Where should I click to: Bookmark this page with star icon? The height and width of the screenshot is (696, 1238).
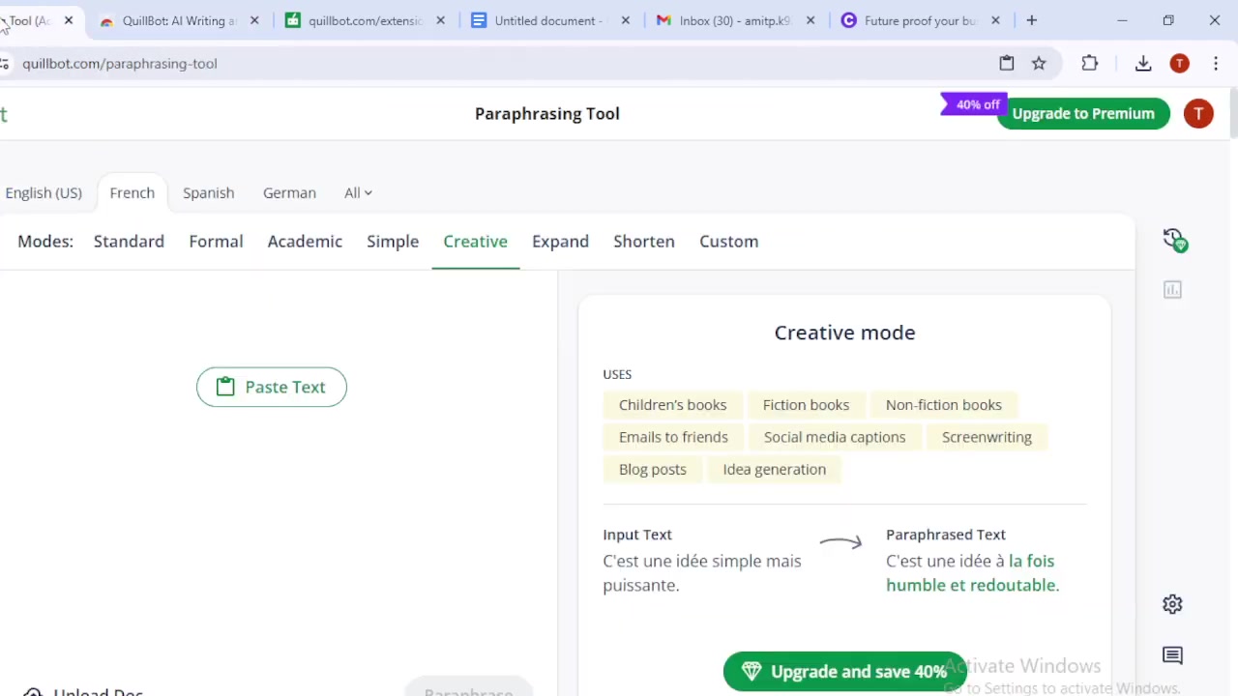coord(1039,63)
